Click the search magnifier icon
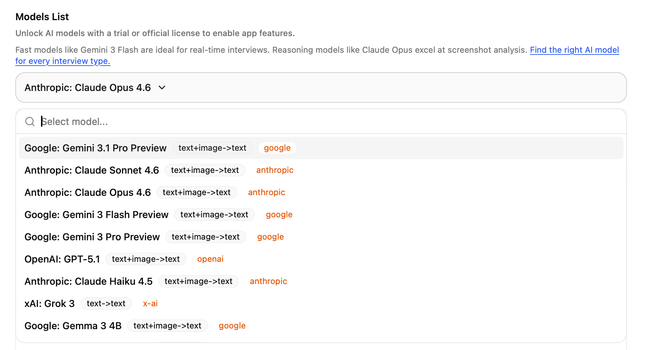 (x=30, y=122)
